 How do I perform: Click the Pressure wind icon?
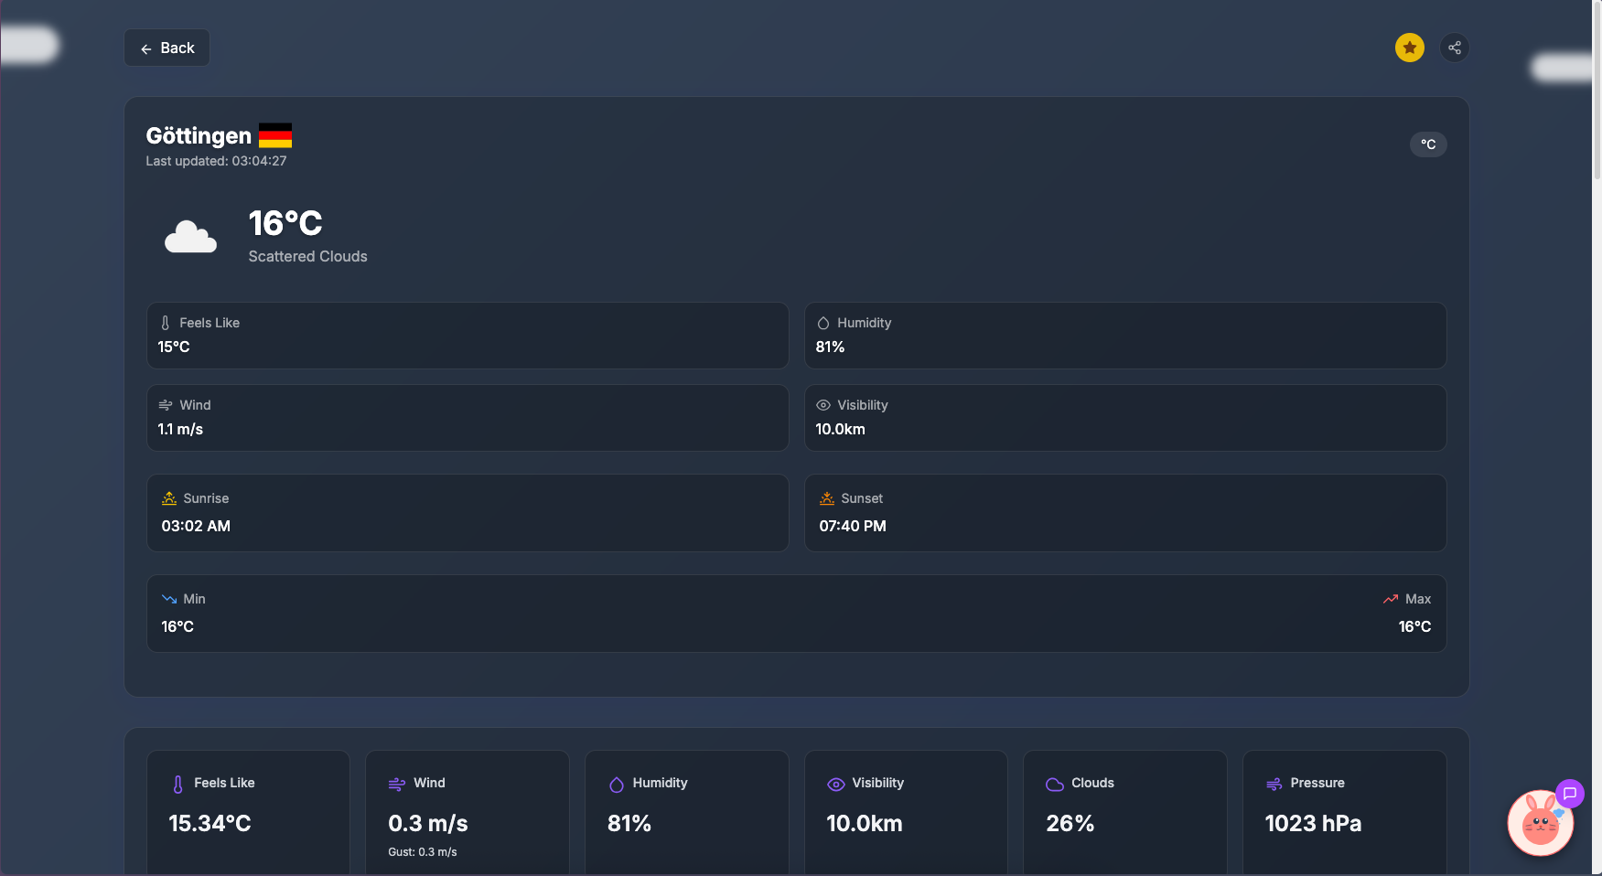tap(1274, 784)
